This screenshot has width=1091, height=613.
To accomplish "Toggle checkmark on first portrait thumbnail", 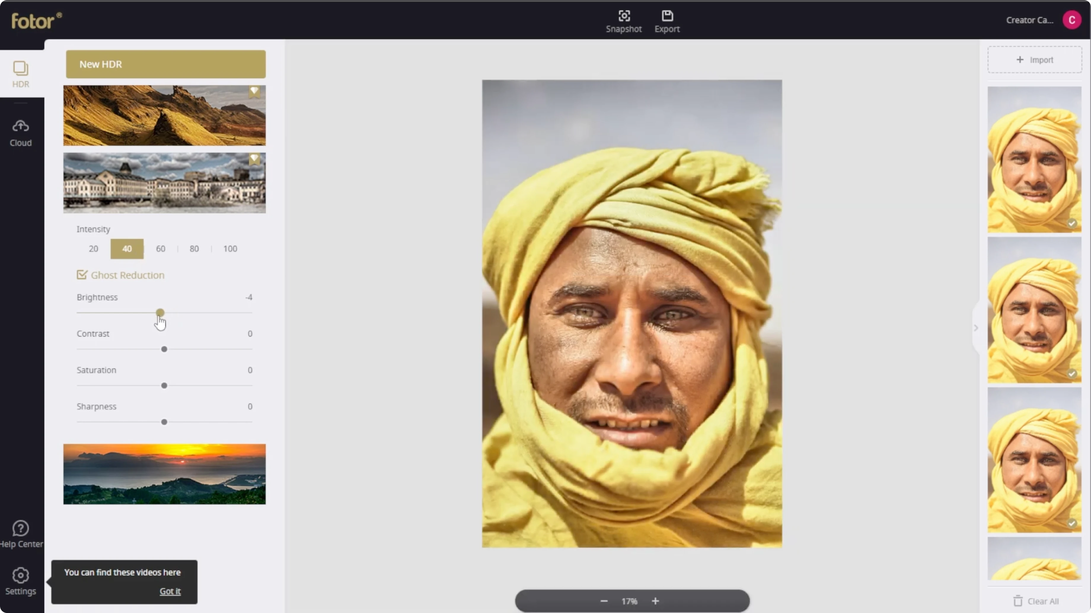I will tap(1071, 223).
